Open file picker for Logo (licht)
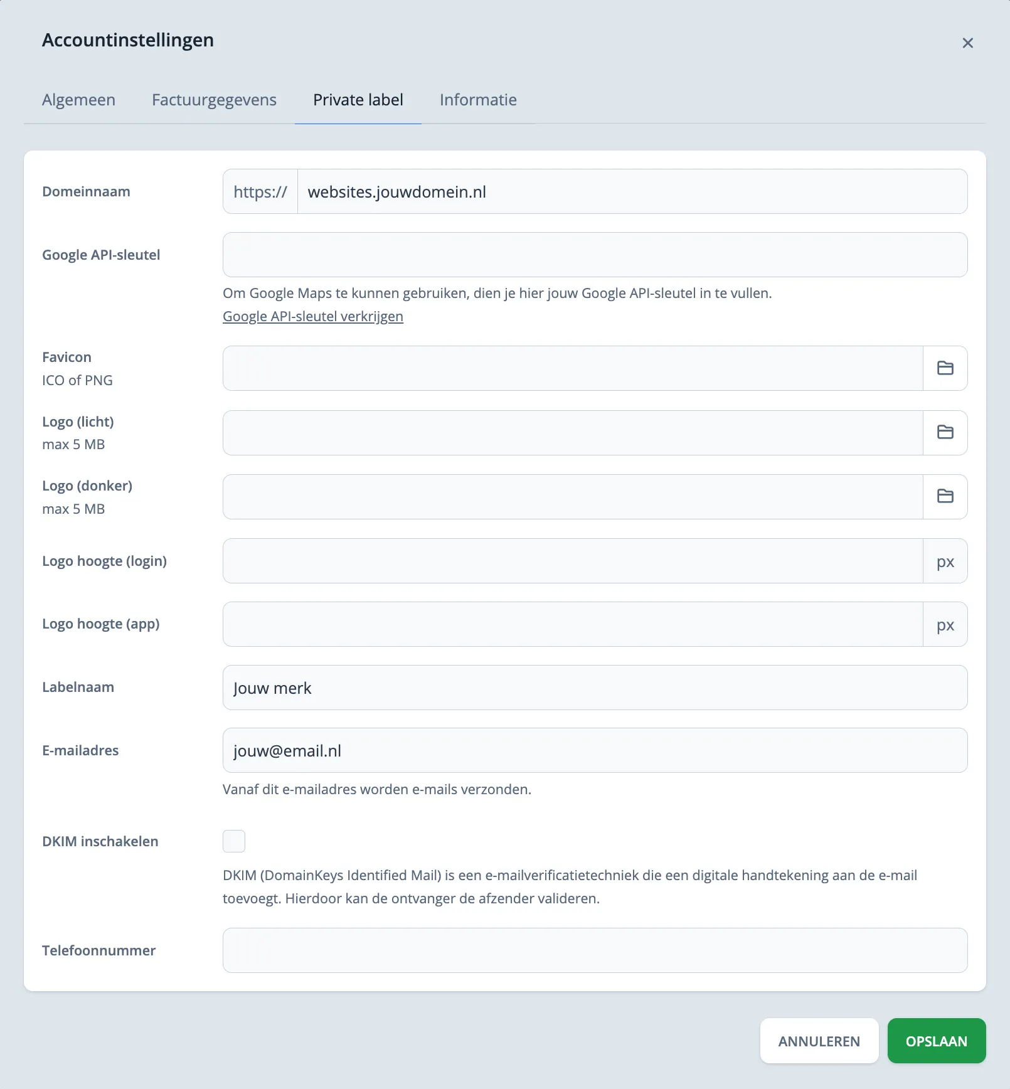Viewport: 1010px width, 1089px height. 945,432
